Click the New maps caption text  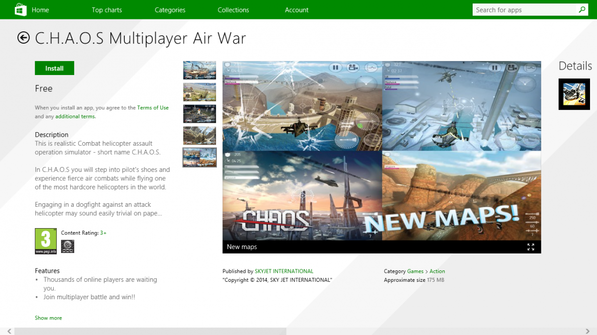pos(242,247)
